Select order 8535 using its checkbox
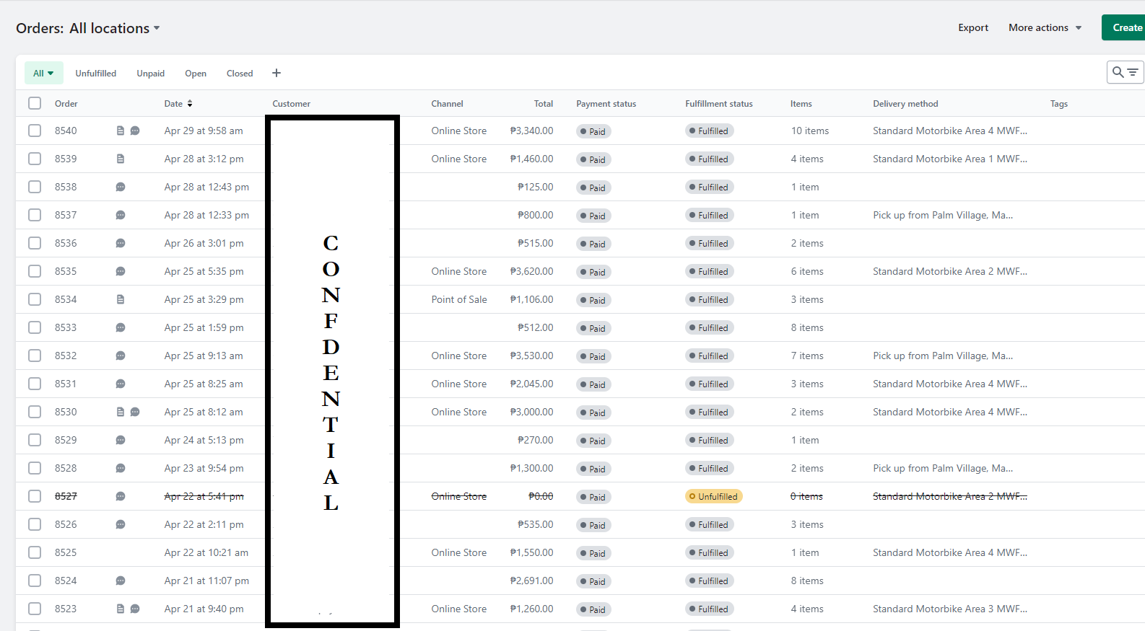Image resolution: width=1145 pixels, height=631 pixels. (35, 271)
